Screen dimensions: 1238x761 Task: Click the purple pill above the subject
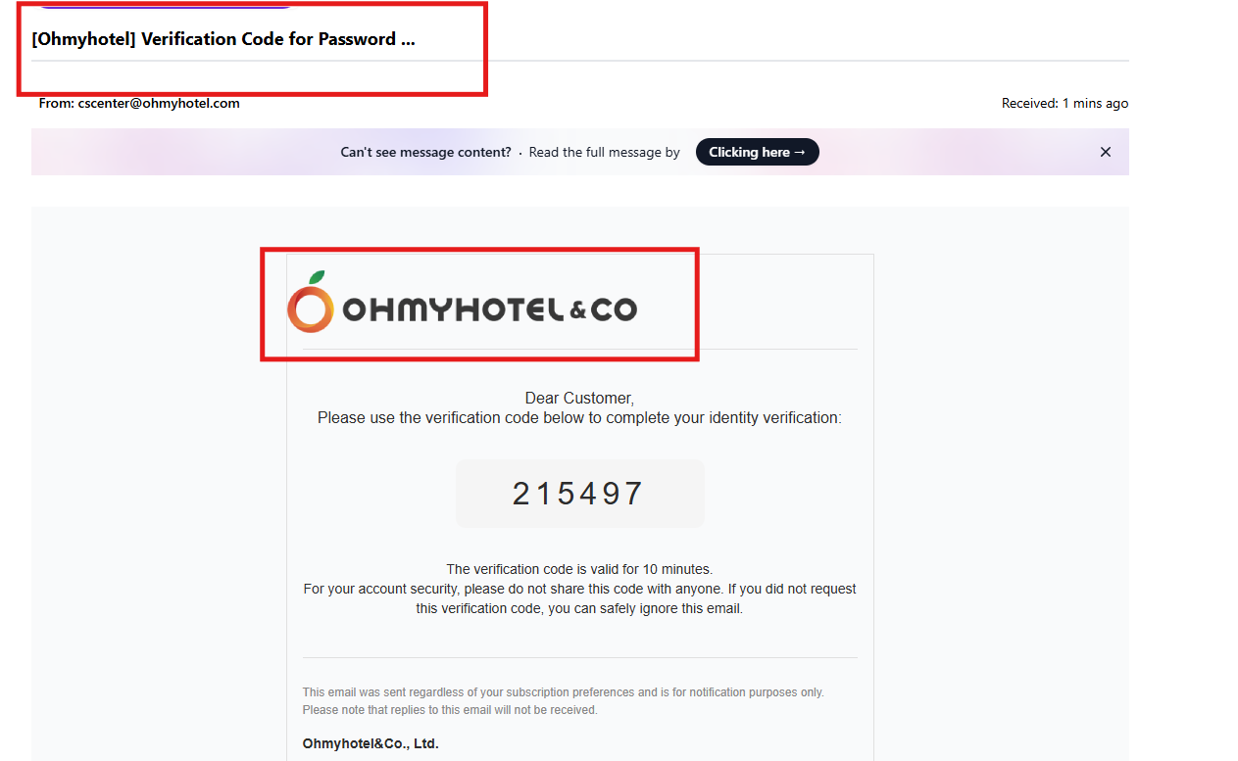(165, 5)
